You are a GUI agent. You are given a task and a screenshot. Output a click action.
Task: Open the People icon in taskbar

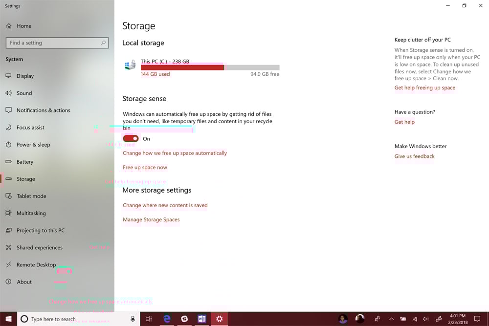pyautogui.click(x=377, y=319)
